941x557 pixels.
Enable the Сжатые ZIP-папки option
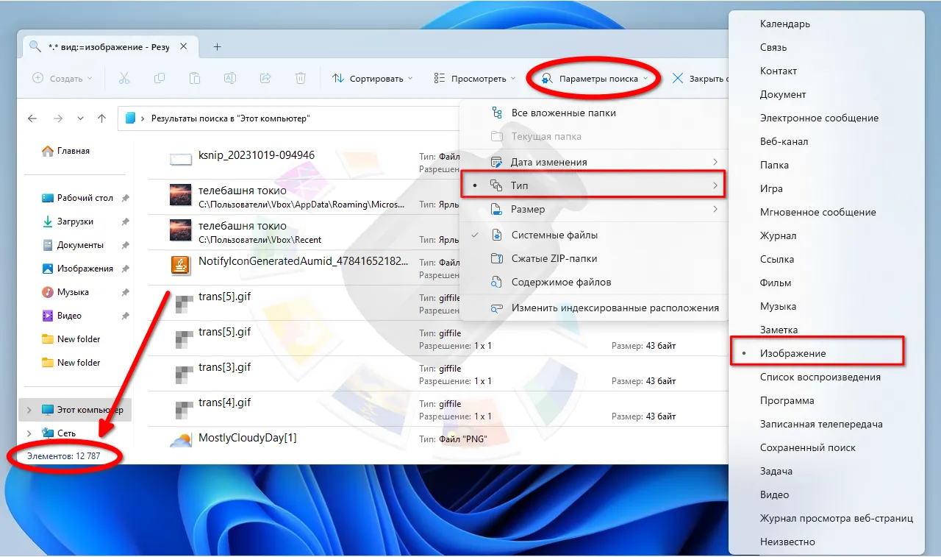(554, 259)
